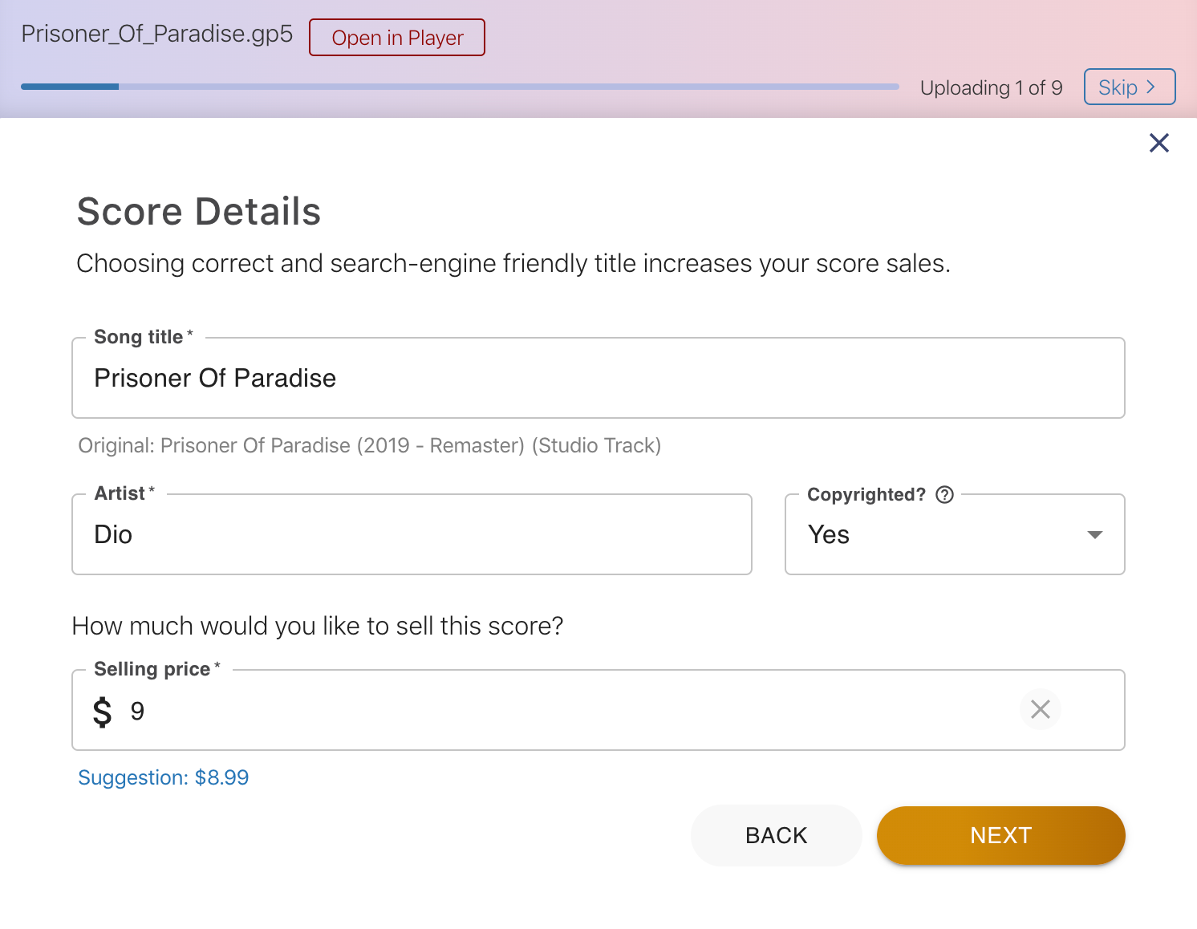Screen dimensions: 1197x929
Task: Open the Copyrighted dropdown
Action: click(955, 534)
